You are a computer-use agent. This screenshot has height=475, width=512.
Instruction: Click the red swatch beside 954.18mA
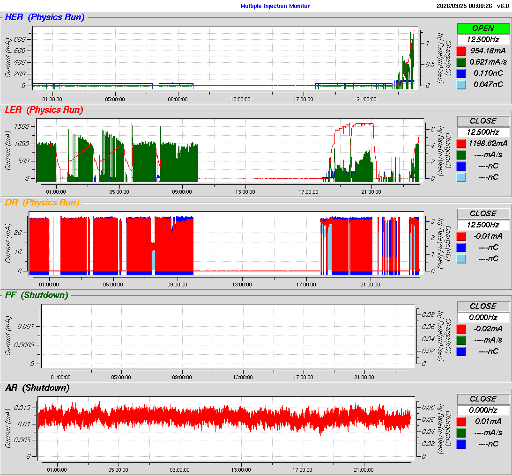(x=461, y=51)
